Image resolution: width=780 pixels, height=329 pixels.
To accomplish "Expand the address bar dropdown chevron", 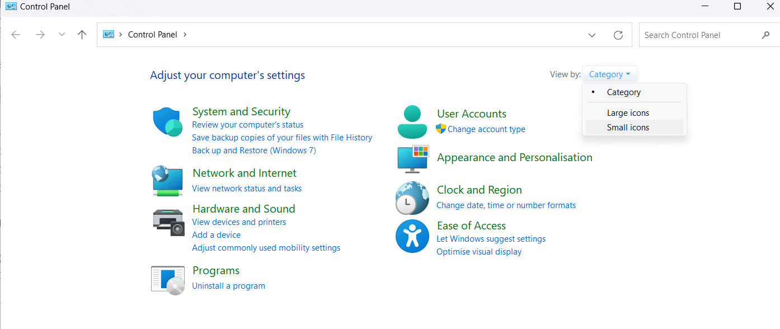I will click(x=591, y=35).
